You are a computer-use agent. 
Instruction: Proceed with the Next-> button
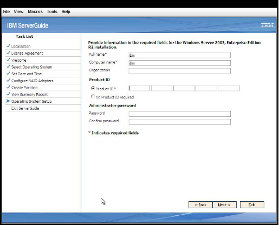click(224, 205)
